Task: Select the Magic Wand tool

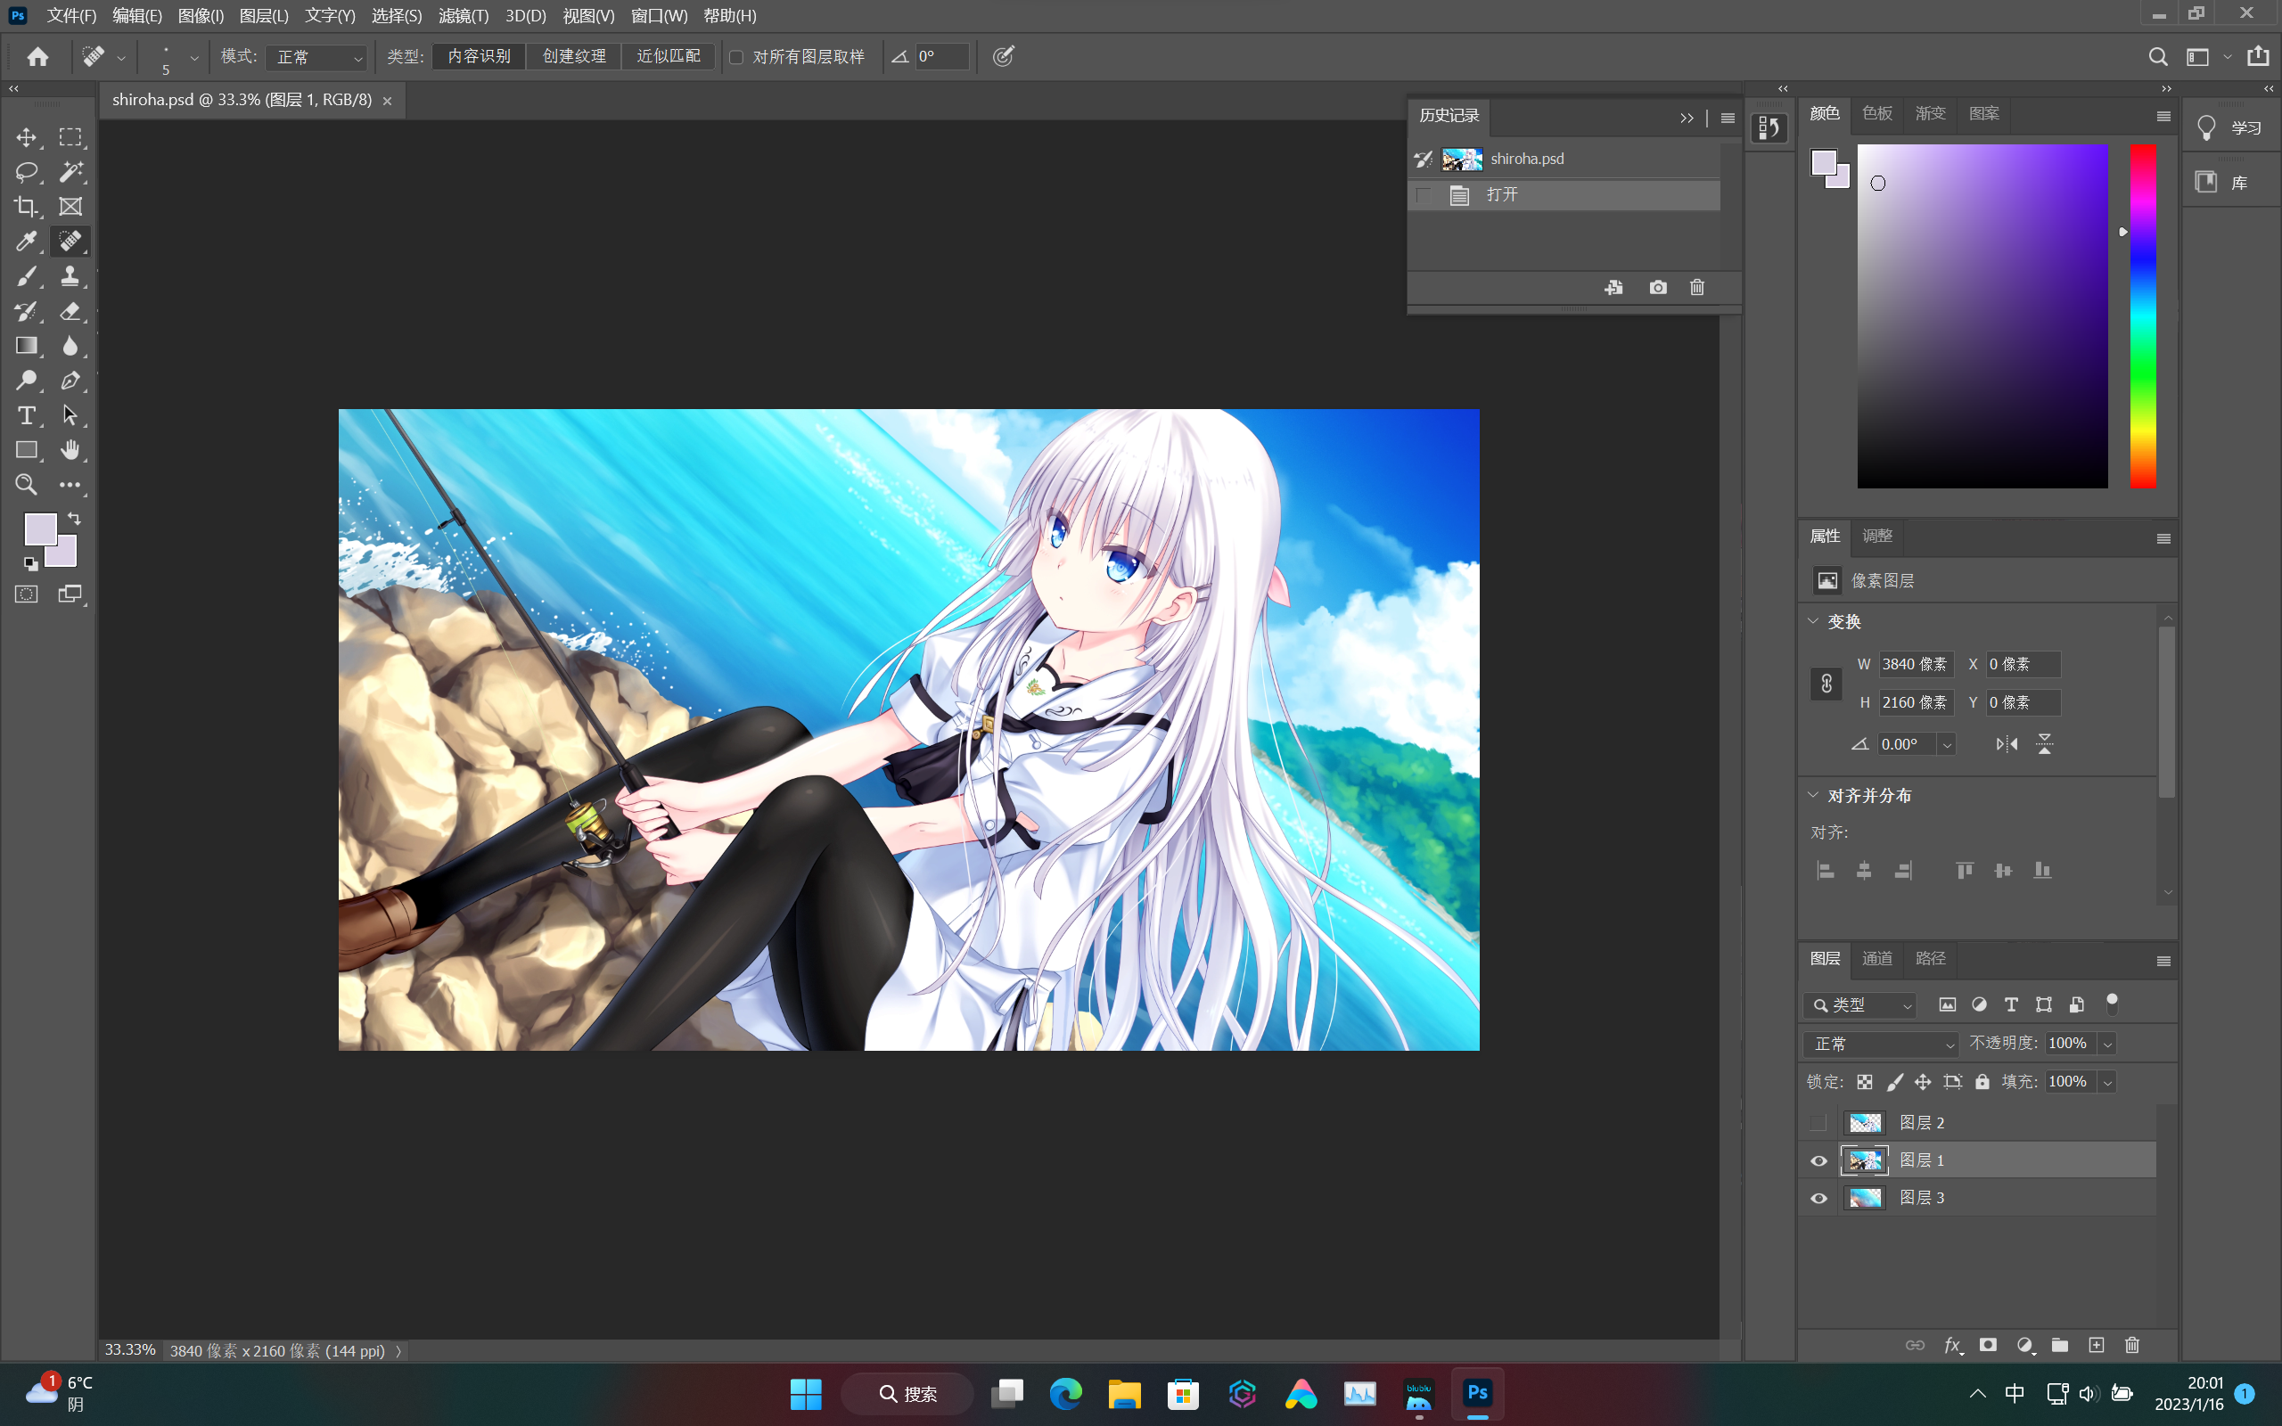Action: coord(70,173)
